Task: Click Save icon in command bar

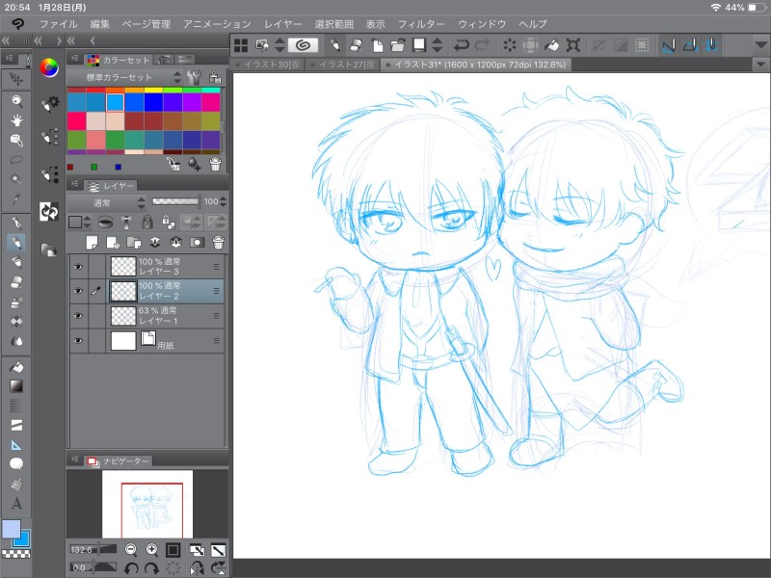Action: (x=419, y=45)
